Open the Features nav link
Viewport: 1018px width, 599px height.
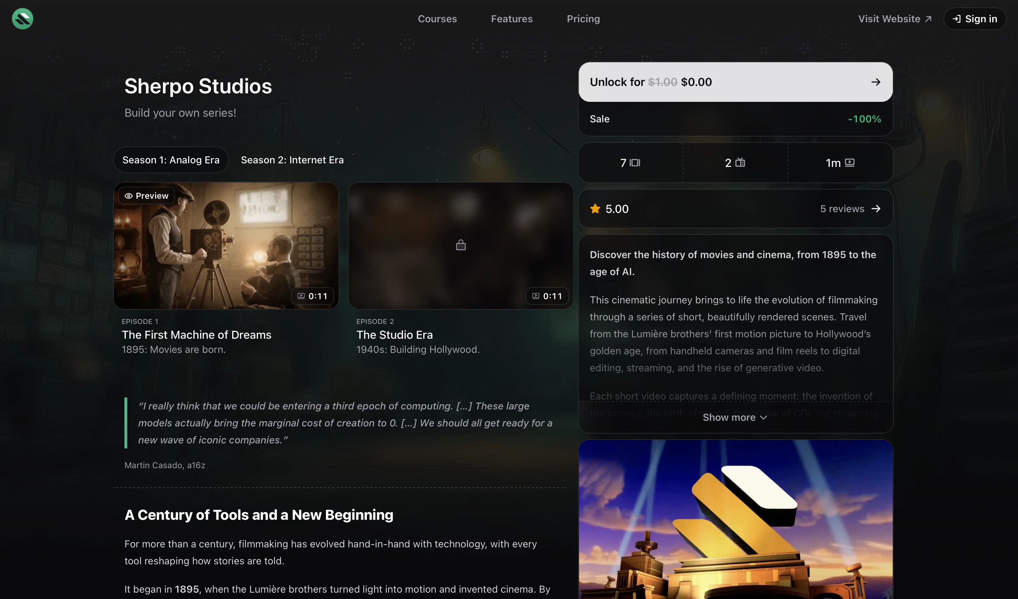511,19
